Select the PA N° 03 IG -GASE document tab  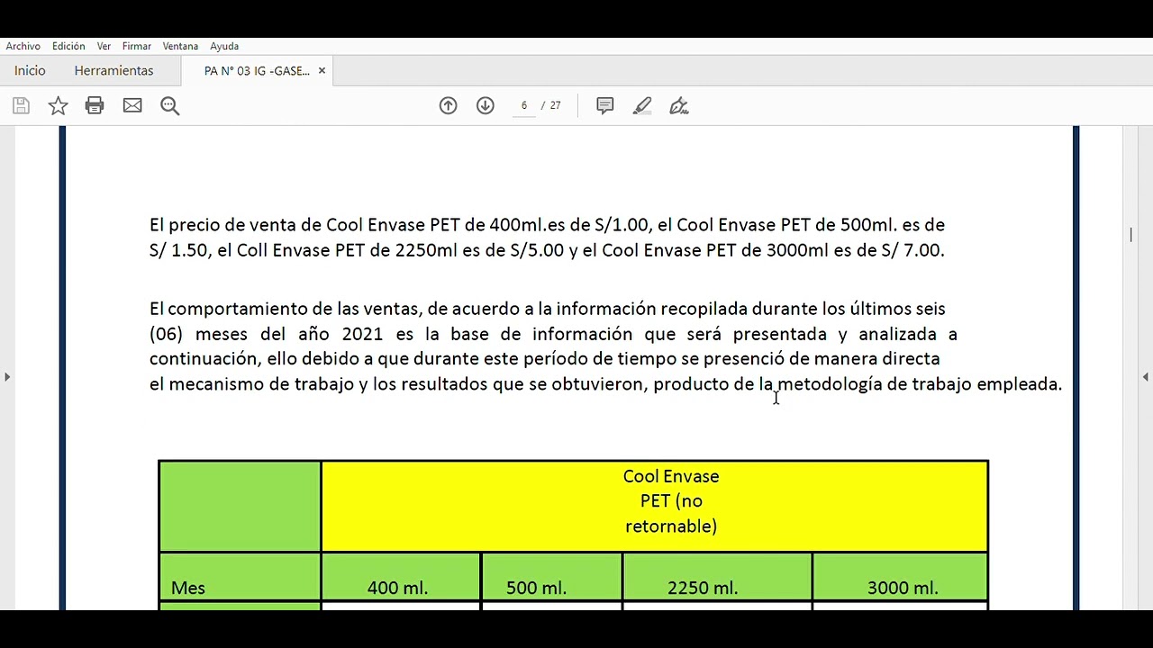click(x=257, y=71)
